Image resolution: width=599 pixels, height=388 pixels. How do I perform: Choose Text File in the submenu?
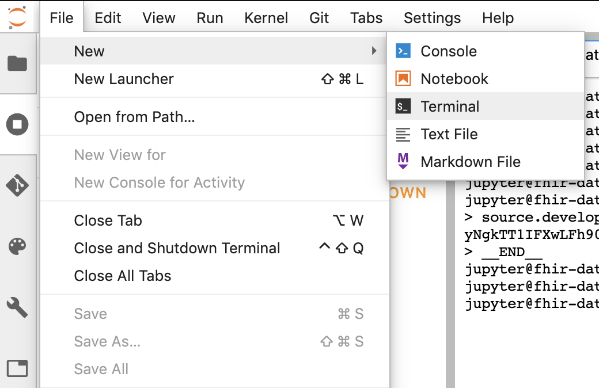(x=449, y=134)
